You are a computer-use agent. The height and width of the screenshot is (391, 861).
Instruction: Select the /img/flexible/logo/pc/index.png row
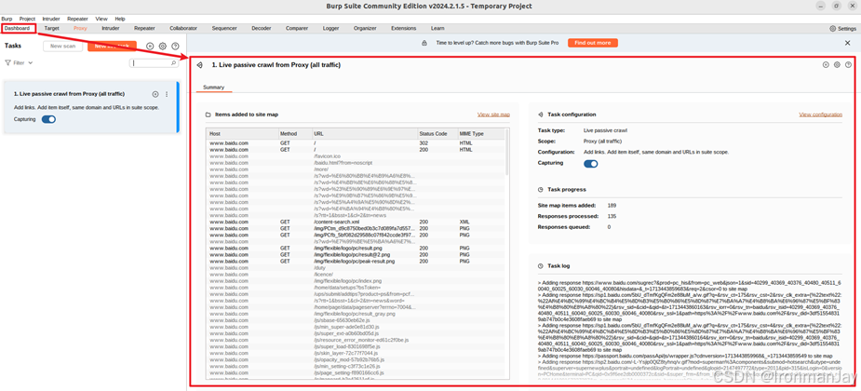coord(356,281)
